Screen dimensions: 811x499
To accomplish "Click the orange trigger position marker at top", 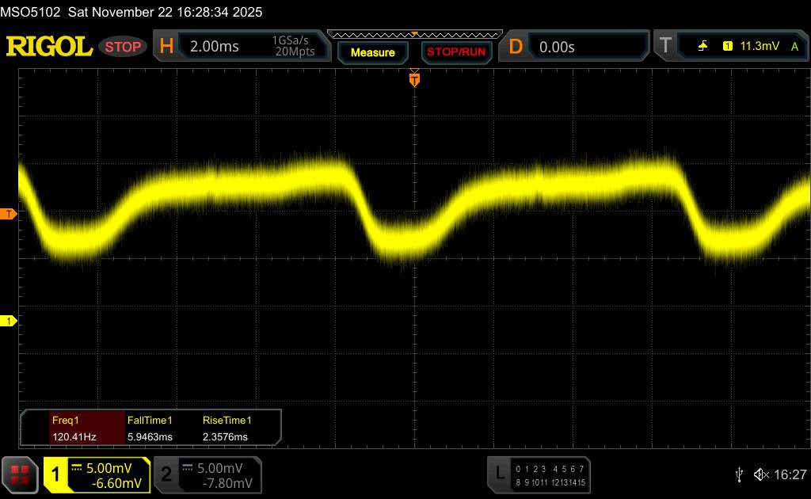I will [x=413, y=79].
